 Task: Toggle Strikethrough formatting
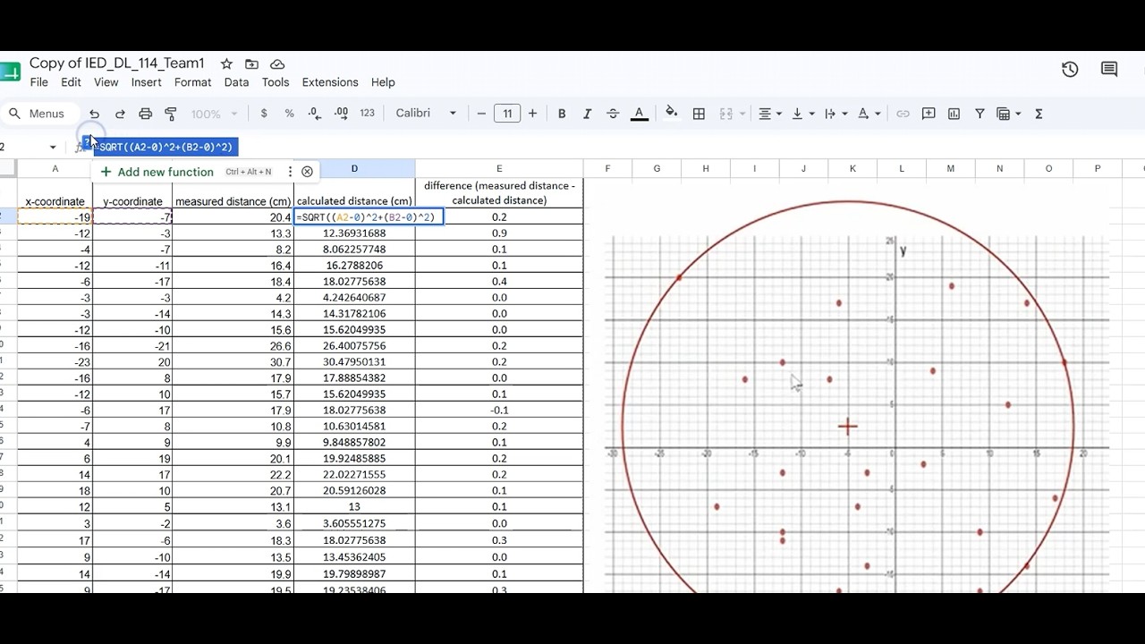613,114
